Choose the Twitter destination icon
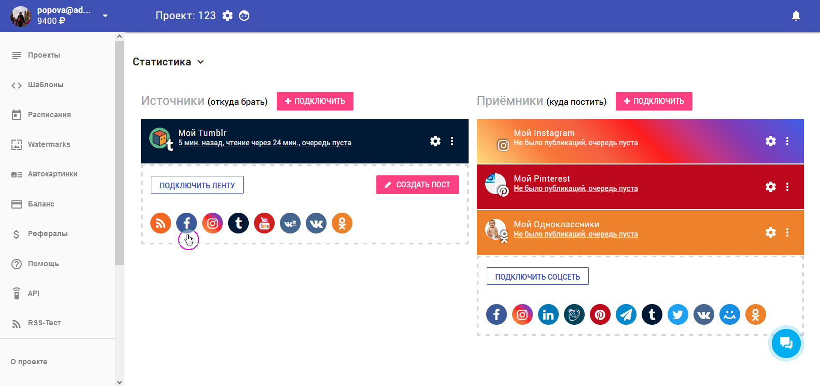This screenshot has width=820, height=386. (678, 314)
